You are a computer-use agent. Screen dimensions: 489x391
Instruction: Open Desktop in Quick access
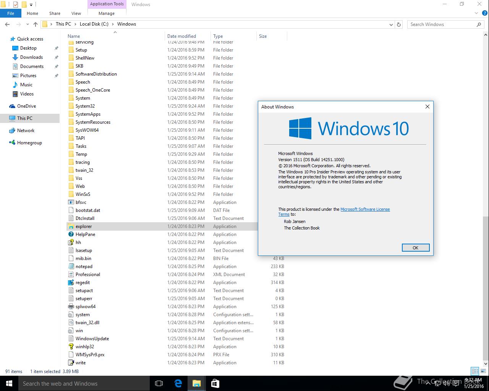(28, 48)
